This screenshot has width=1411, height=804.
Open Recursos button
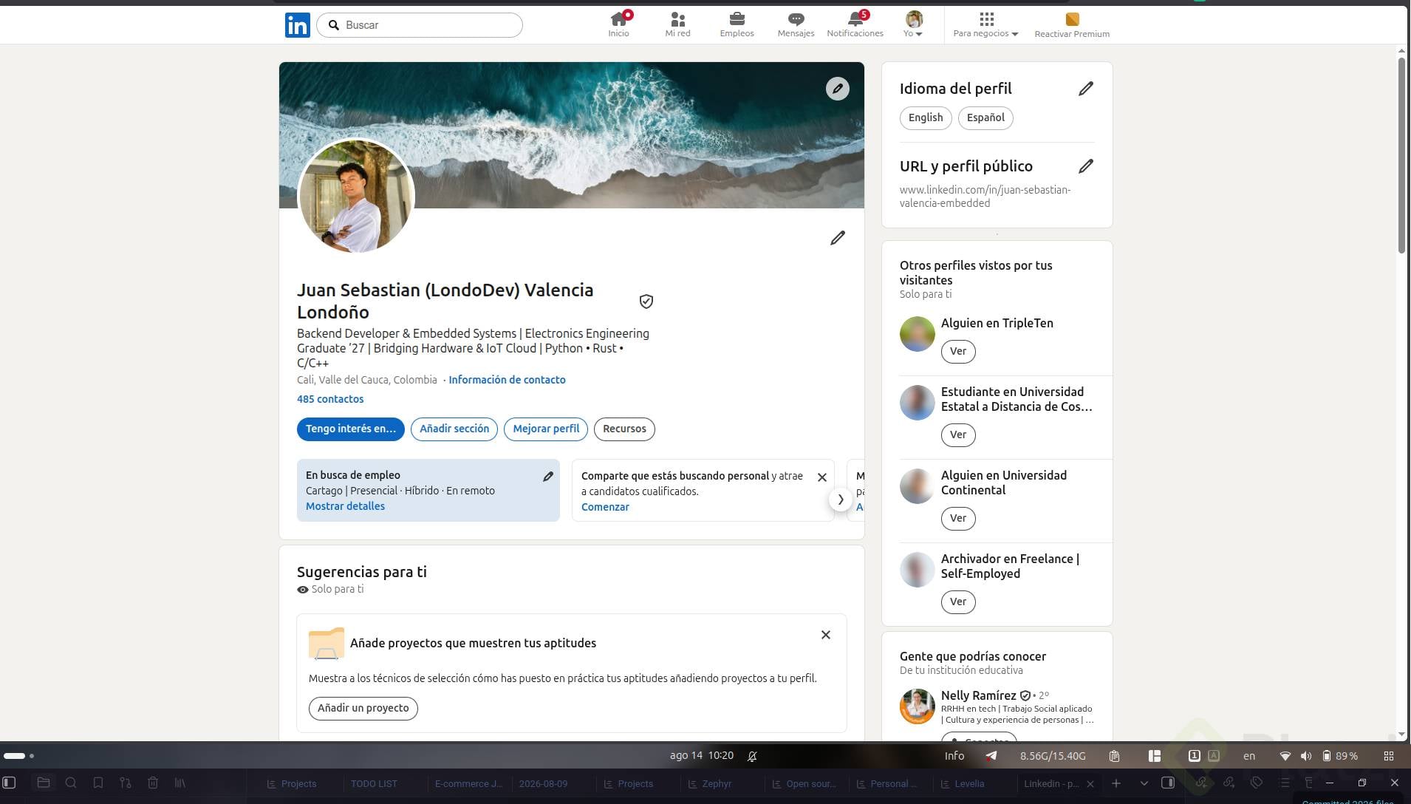click(x=624, y=429)
